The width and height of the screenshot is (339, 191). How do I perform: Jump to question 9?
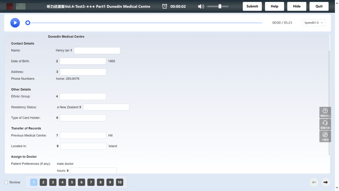tap(110, 182)
